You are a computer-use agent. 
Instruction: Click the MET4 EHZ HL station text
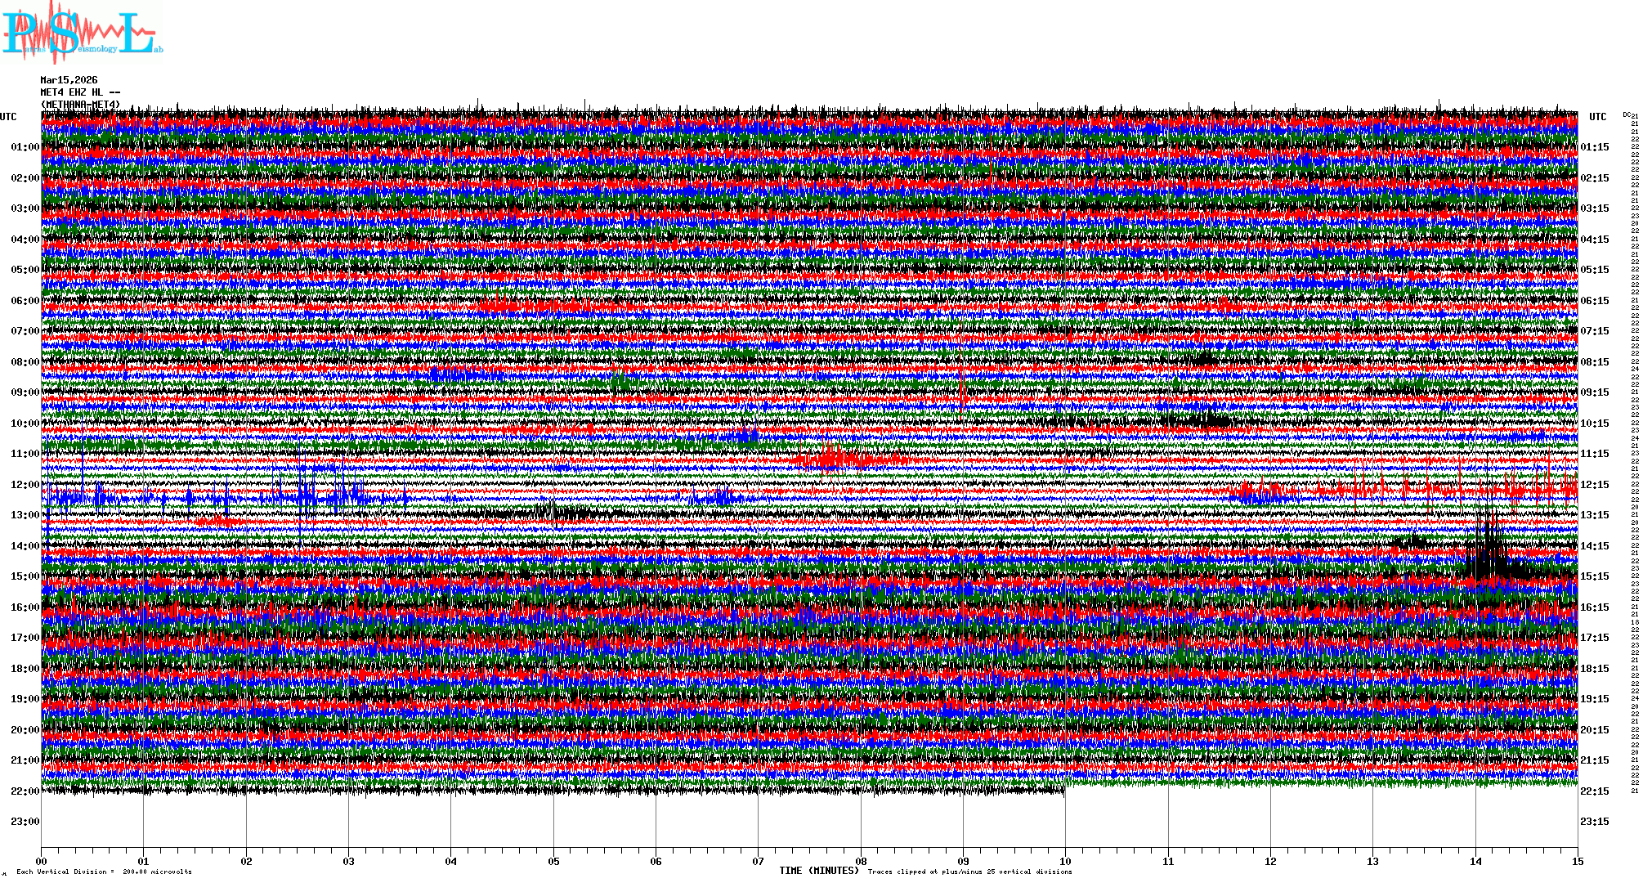pos(79,92)
